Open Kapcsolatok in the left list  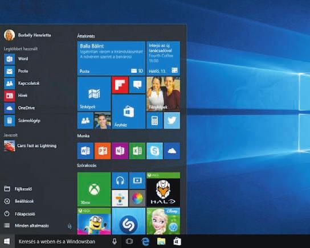coord(22,83)
